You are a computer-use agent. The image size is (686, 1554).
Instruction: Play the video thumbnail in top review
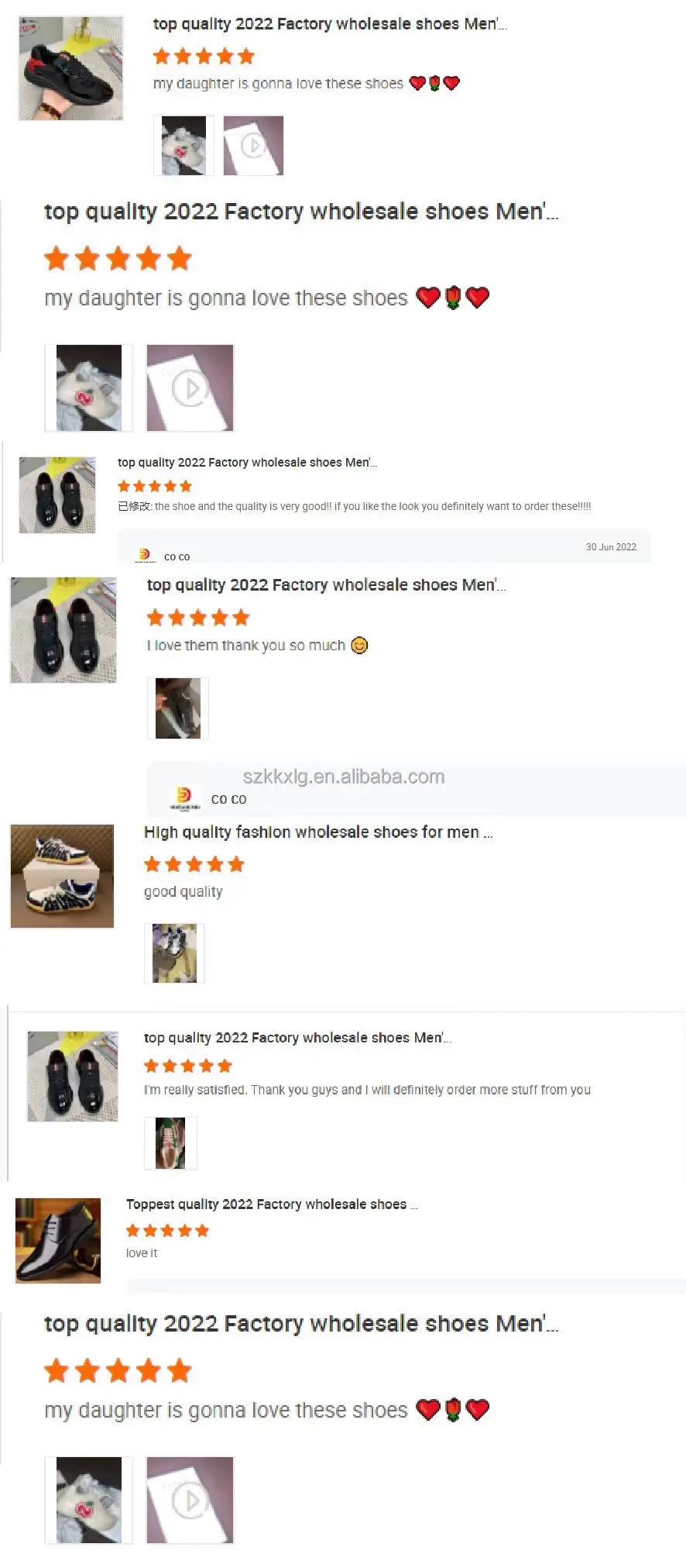253,146
